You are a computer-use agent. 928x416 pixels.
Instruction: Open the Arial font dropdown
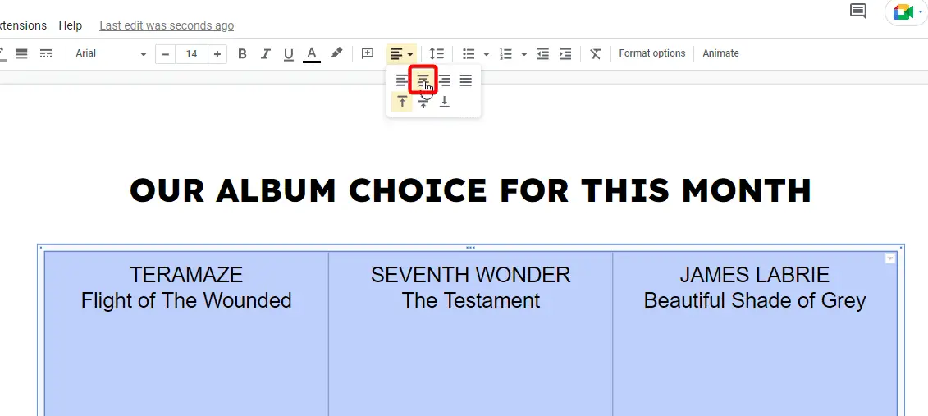click(x=110, y=54)
